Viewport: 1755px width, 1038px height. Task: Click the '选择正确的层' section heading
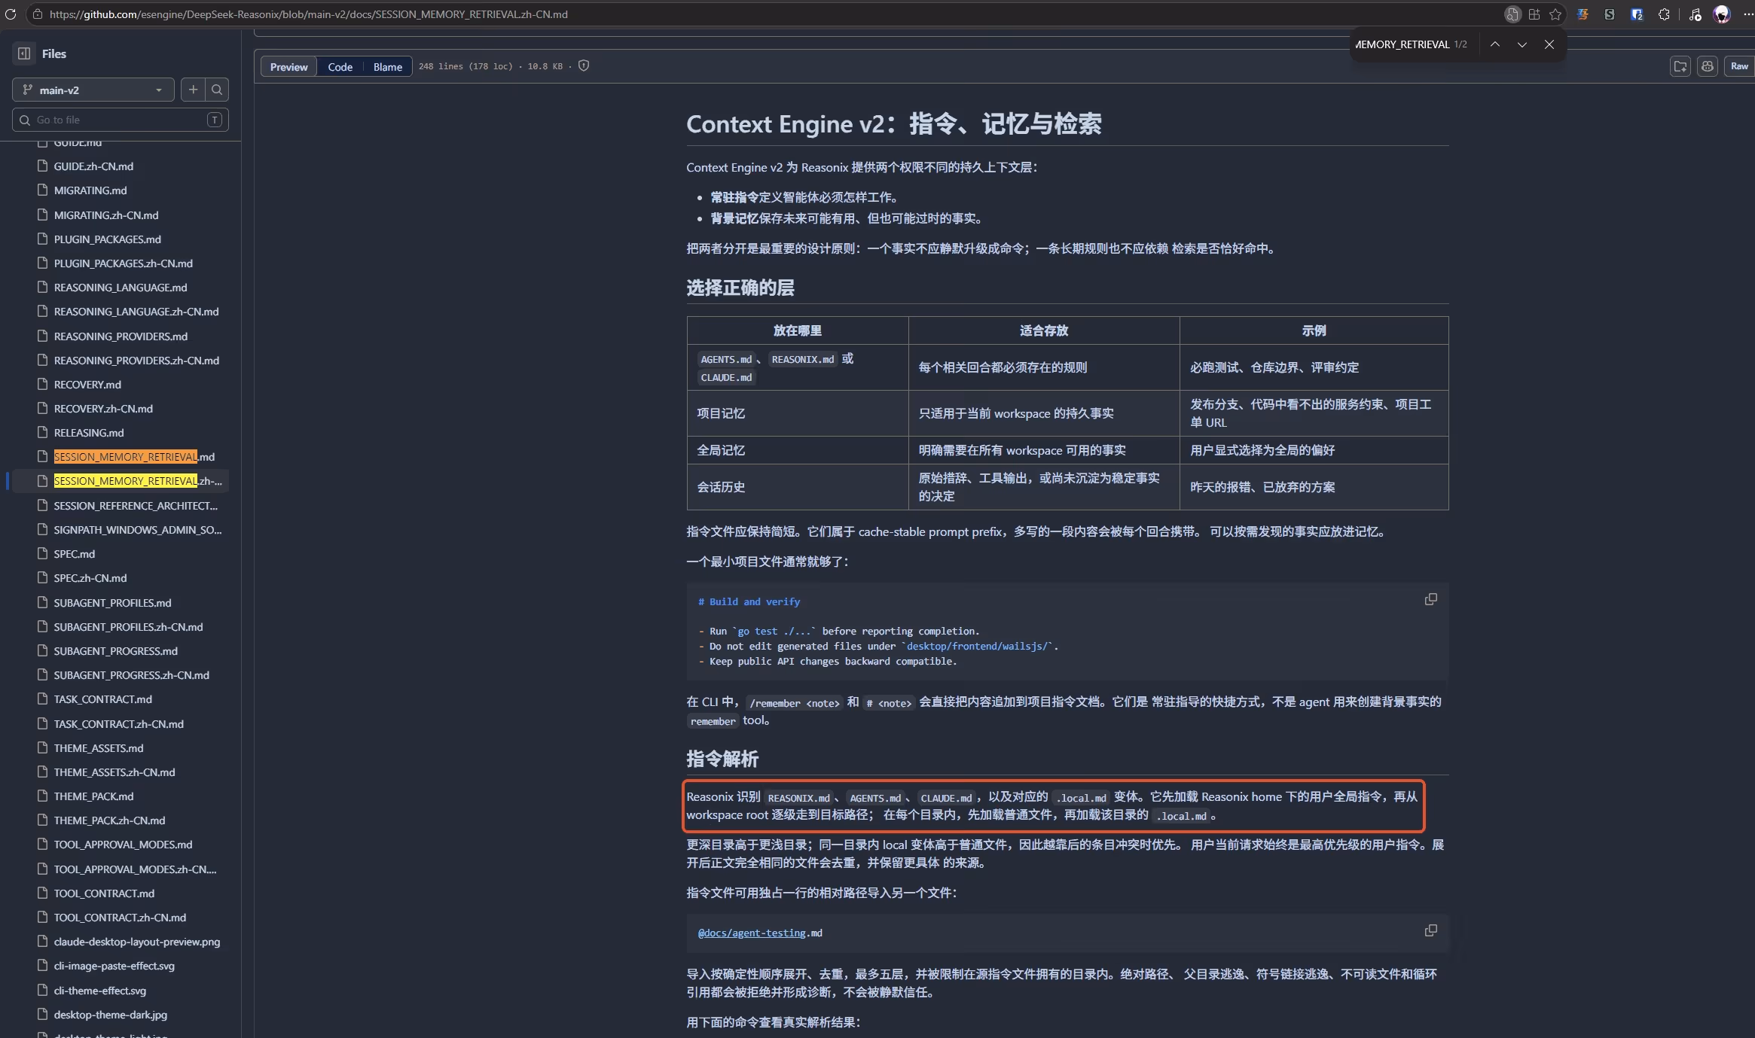pyautogui.click(x=740, y=288)
